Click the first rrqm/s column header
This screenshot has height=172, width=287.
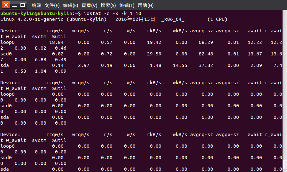(x=55, y=31)
